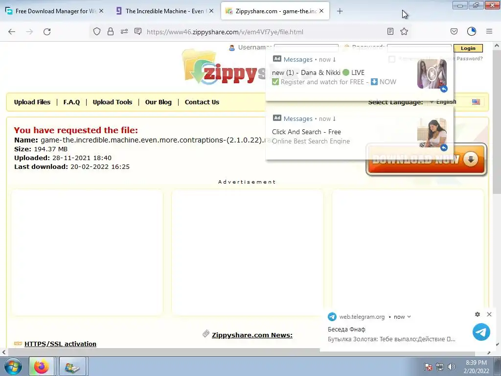Screen dimensions: 501x376
Task: Open Upload Tools menu item
Action: click(x=113, y=102)
